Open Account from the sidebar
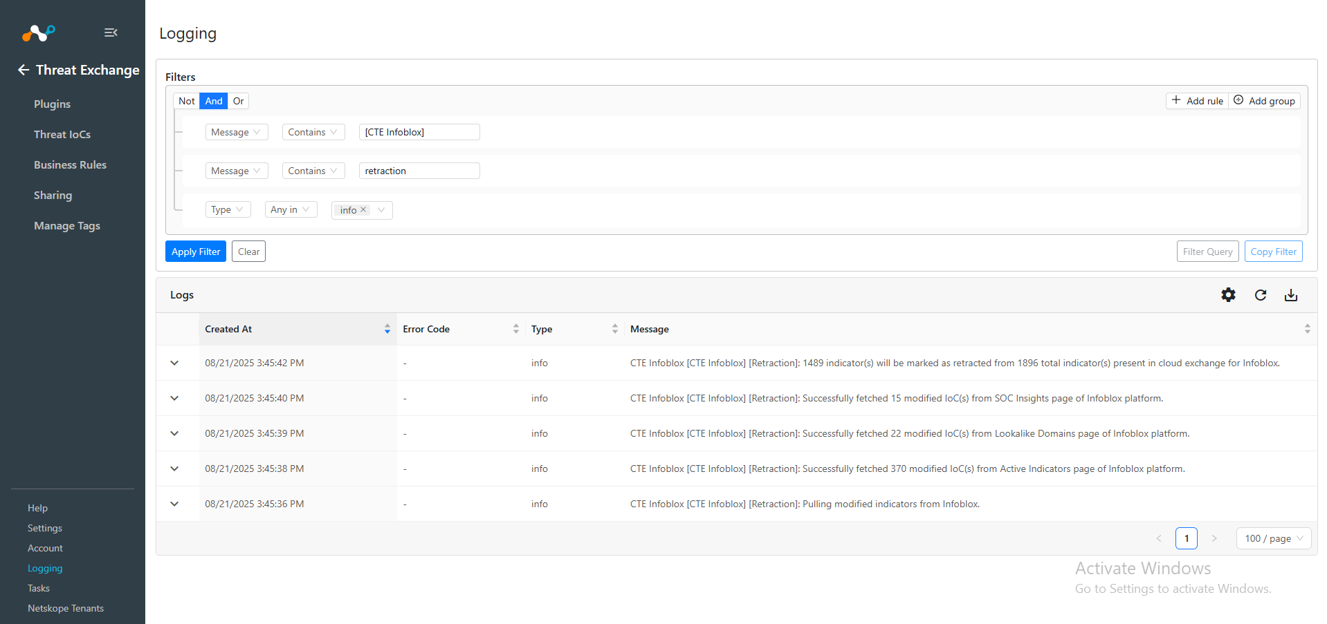1327x624 pixels. coord(45,548)
